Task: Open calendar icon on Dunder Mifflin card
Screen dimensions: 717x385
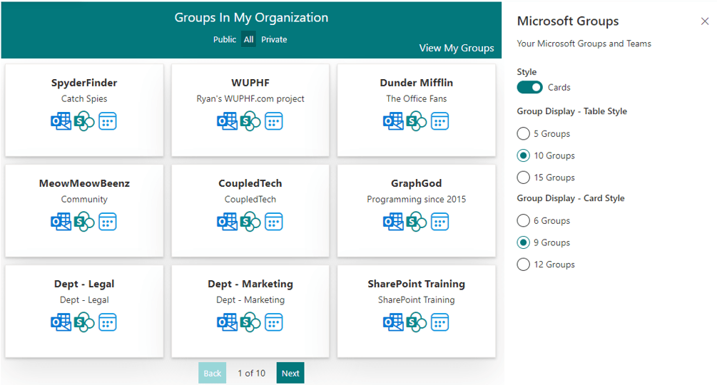Action: click(x=439, y=121)
